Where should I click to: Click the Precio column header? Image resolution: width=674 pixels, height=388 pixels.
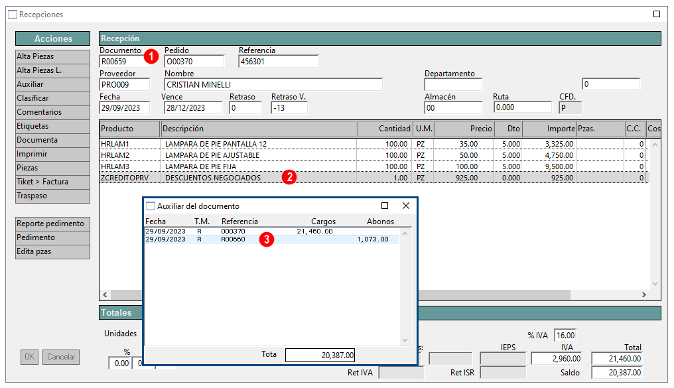point(464,129)
